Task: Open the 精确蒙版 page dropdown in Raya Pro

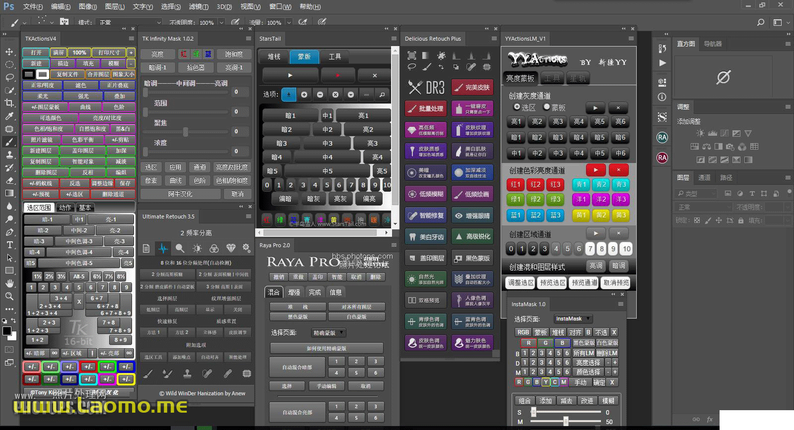Action: (329, 333)
